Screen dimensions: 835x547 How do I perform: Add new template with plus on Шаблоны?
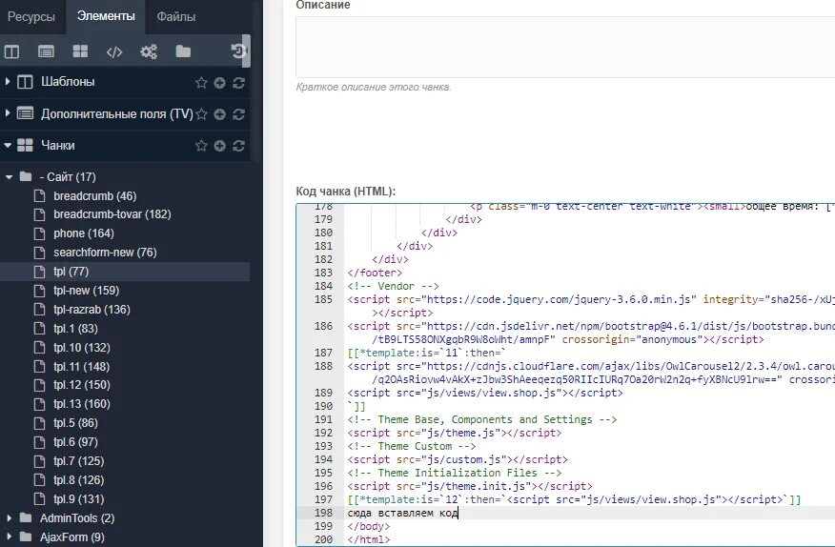tap(219, 83)
